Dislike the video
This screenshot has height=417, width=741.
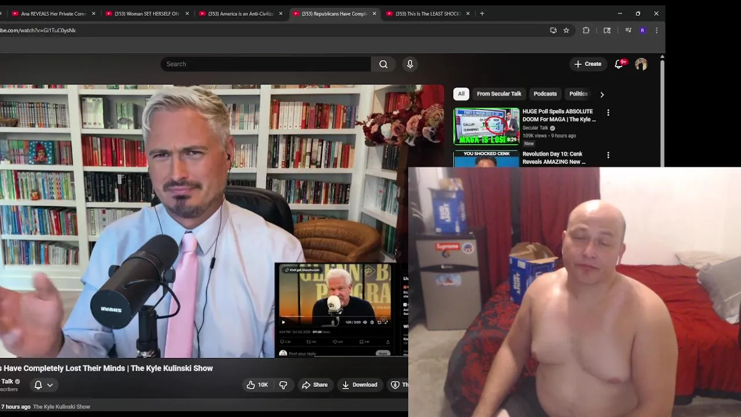pos(283,385)
